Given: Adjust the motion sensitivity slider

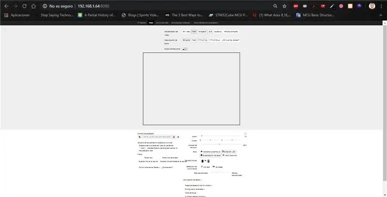Looking at the screenshot, I should (221, 172).
